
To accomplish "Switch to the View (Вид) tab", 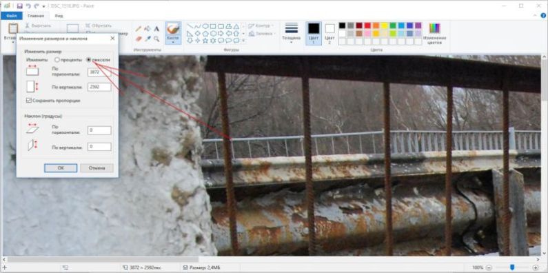I will point(59,16).
